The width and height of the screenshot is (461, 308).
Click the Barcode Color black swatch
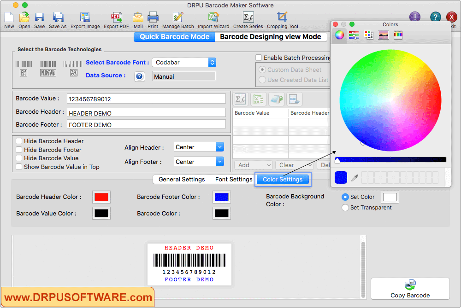222,213
